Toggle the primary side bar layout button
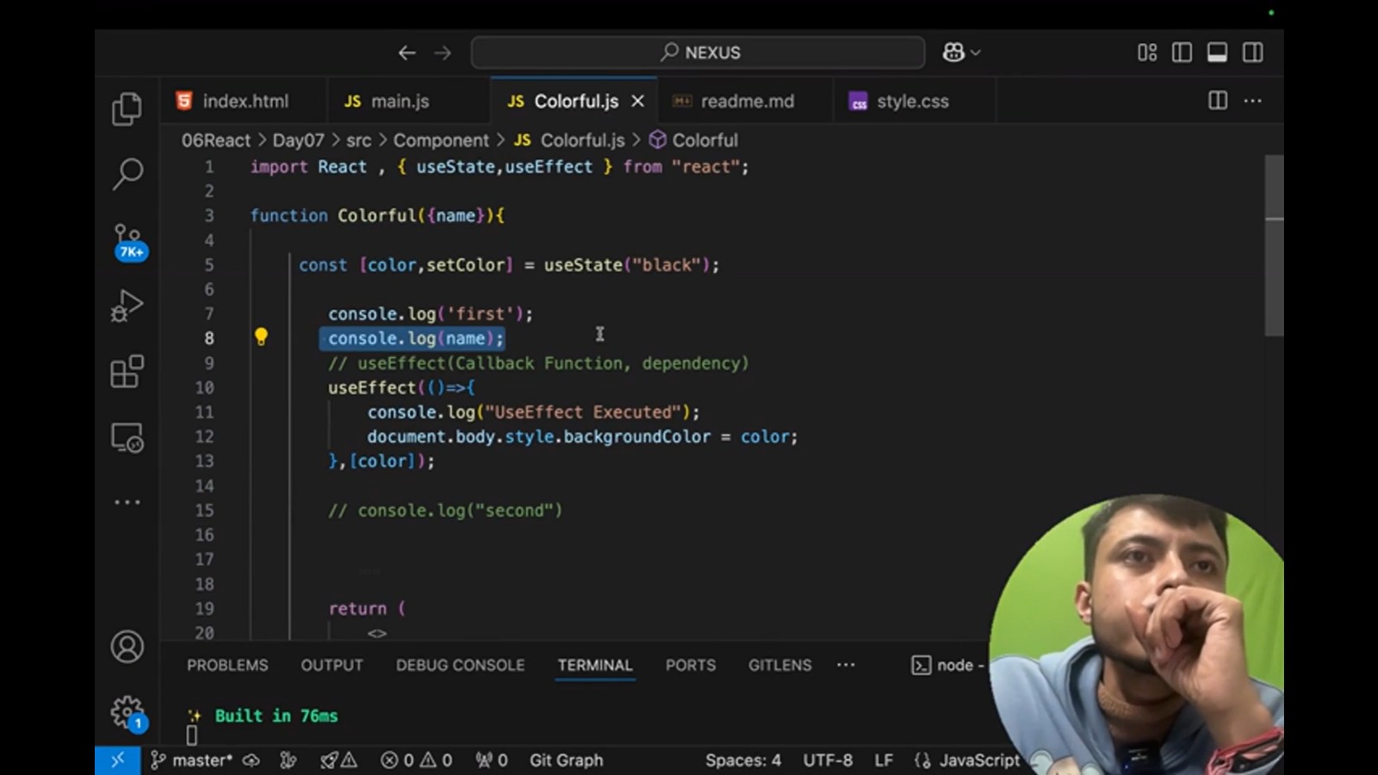The width and height of the screenshot is (1378, 775). (x=1182, y=53)
